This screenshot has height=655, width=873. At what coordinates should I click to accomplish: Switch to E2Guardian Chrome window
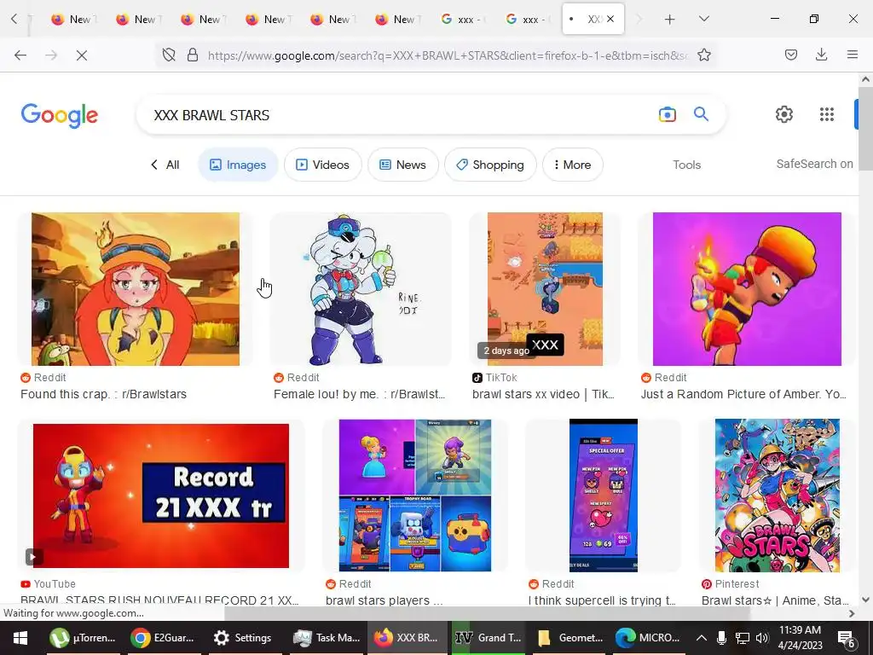pos(163,638)
